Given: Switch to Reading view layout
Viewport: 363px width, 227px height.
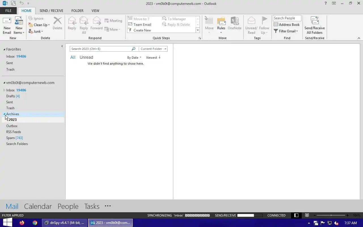Looking at the screenshot, I should 307,215.
